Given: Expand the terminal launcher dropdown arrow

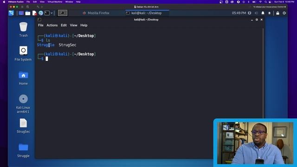Looking at the screenshot, I should pos(52,13).
